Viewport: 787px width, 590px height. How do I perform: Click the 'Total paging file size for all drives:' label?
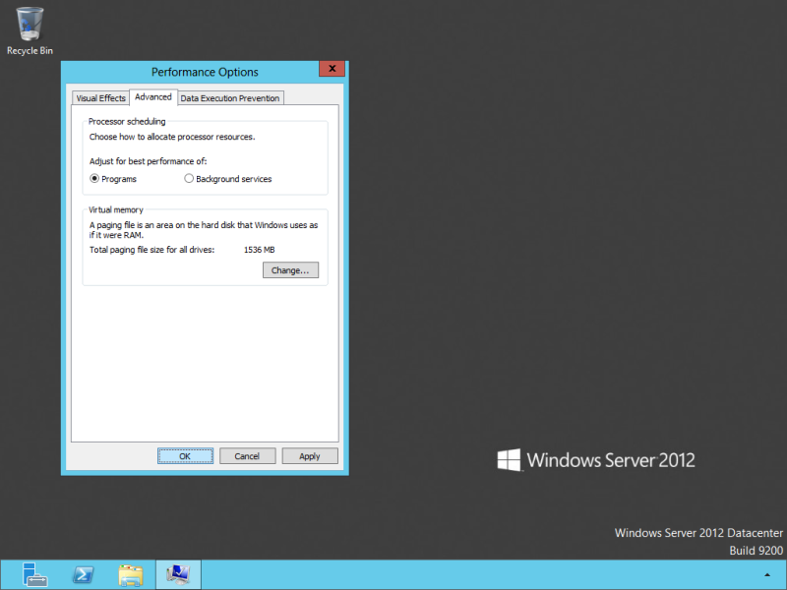pos(152,250)
